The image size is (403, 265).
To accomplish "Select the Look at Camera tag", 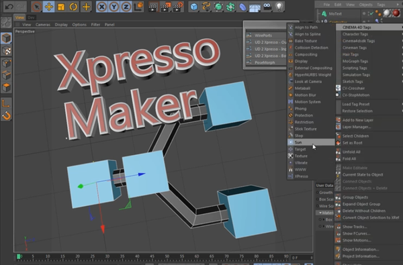I will [311, 81].
